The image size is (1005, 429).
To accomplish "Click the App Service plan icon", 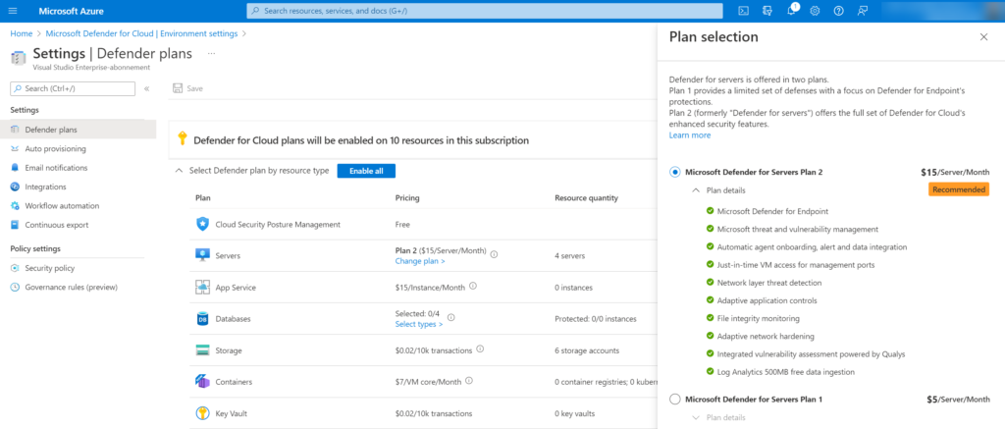I will pos(202,288).
